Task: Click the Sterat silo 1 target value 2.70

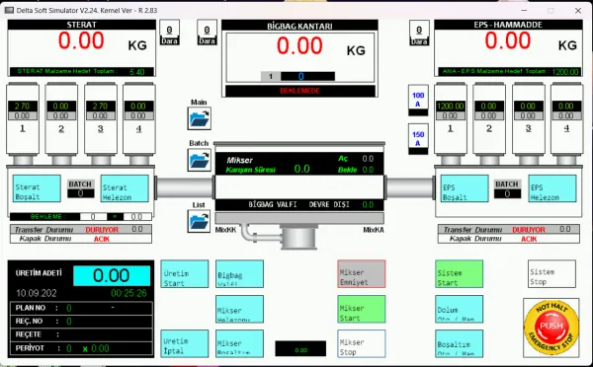Action: 23,107
